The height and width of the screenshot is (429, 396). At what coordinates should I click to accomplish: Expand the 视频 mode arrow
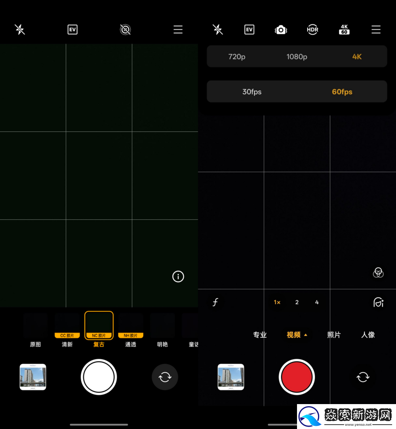(305, 335)
